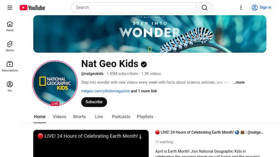Open the video player's three-dot menu

[x=140, y=137]
